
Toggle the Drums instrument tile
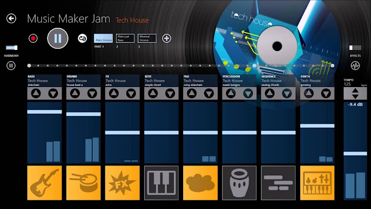(x=83, y=183)
